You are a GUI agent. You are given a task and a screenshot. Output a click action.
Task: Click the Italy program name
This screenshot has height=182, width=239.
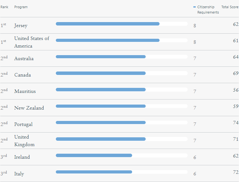tap(19, 173)
